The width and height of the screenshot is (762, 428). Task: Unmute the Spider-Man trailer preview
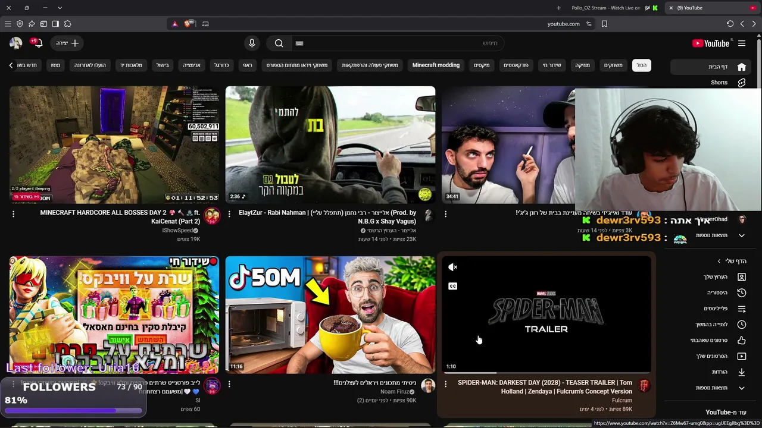click(x=452, y=267)
